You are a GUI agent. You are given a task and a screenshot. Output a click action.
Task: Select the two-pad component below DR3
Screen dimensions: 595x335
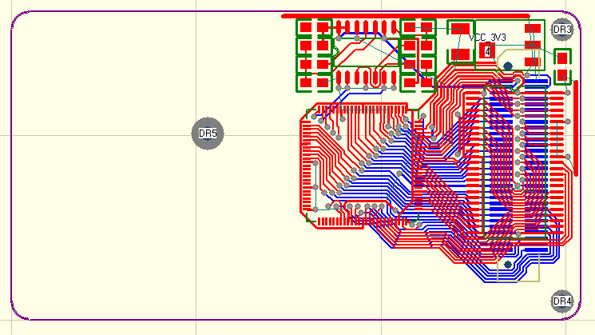[563, 66]
